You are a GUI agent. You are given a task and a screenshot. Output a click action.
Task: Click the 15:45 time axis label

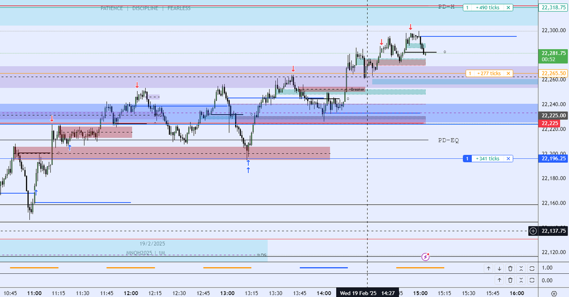pyautogui.click(x=493, y=293)
